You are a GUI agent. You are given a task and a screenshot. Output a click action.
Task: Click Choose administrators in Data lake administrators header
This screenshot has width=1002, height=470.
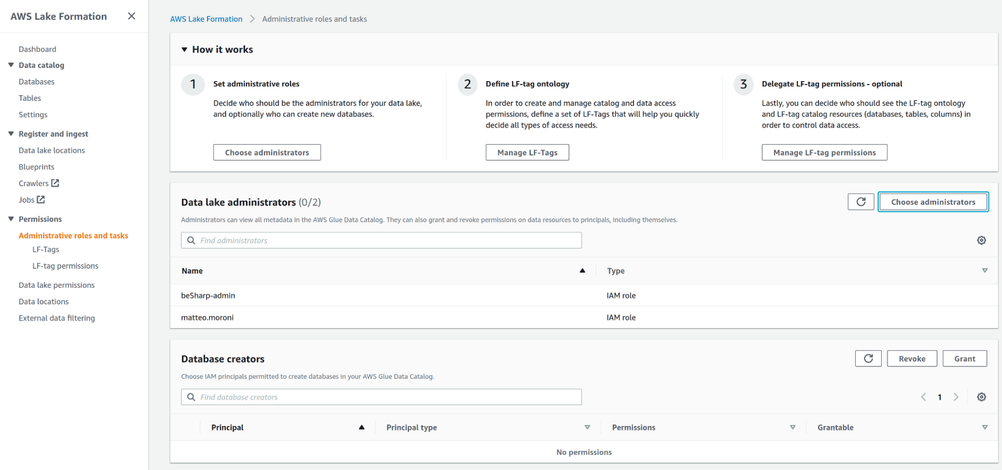[x=933, y=202]
